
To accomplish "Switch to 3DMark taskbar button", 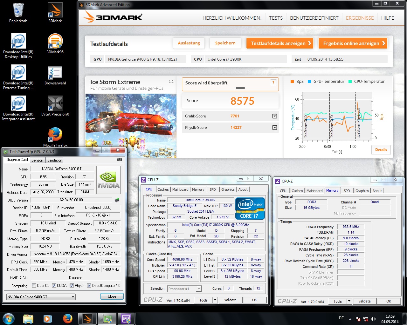I will click(87, 319).
